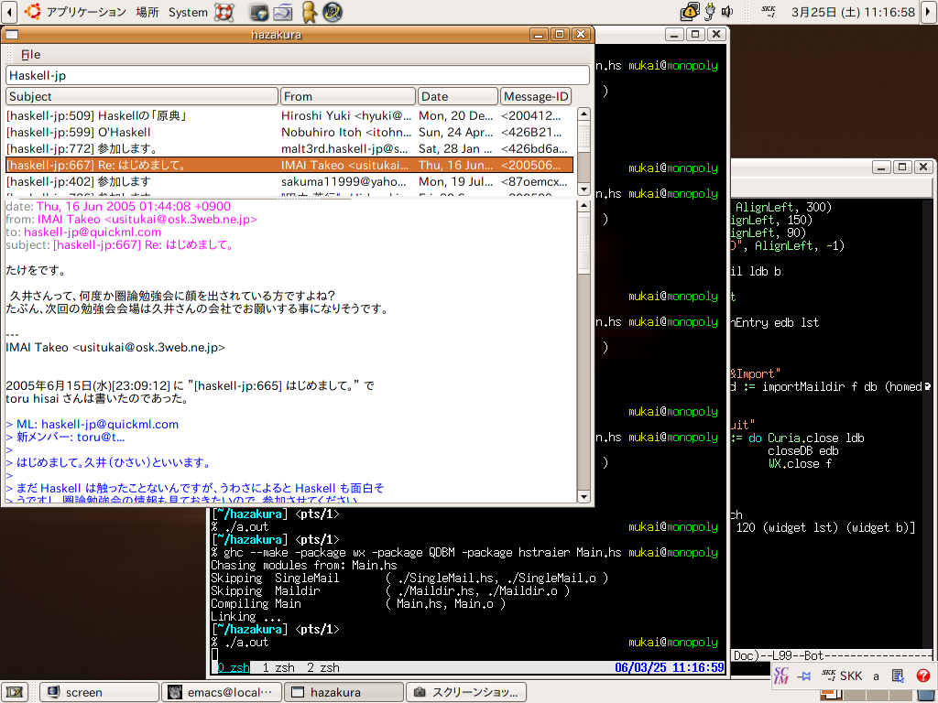Click the update notification icon in tray
Viewport: 938px width, 703px height.
click(689, 12)
